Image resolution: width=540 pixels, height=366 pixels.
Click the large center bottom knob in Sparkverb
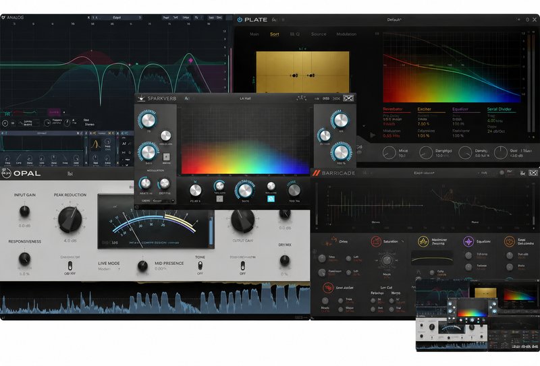(x=245, y=190)
